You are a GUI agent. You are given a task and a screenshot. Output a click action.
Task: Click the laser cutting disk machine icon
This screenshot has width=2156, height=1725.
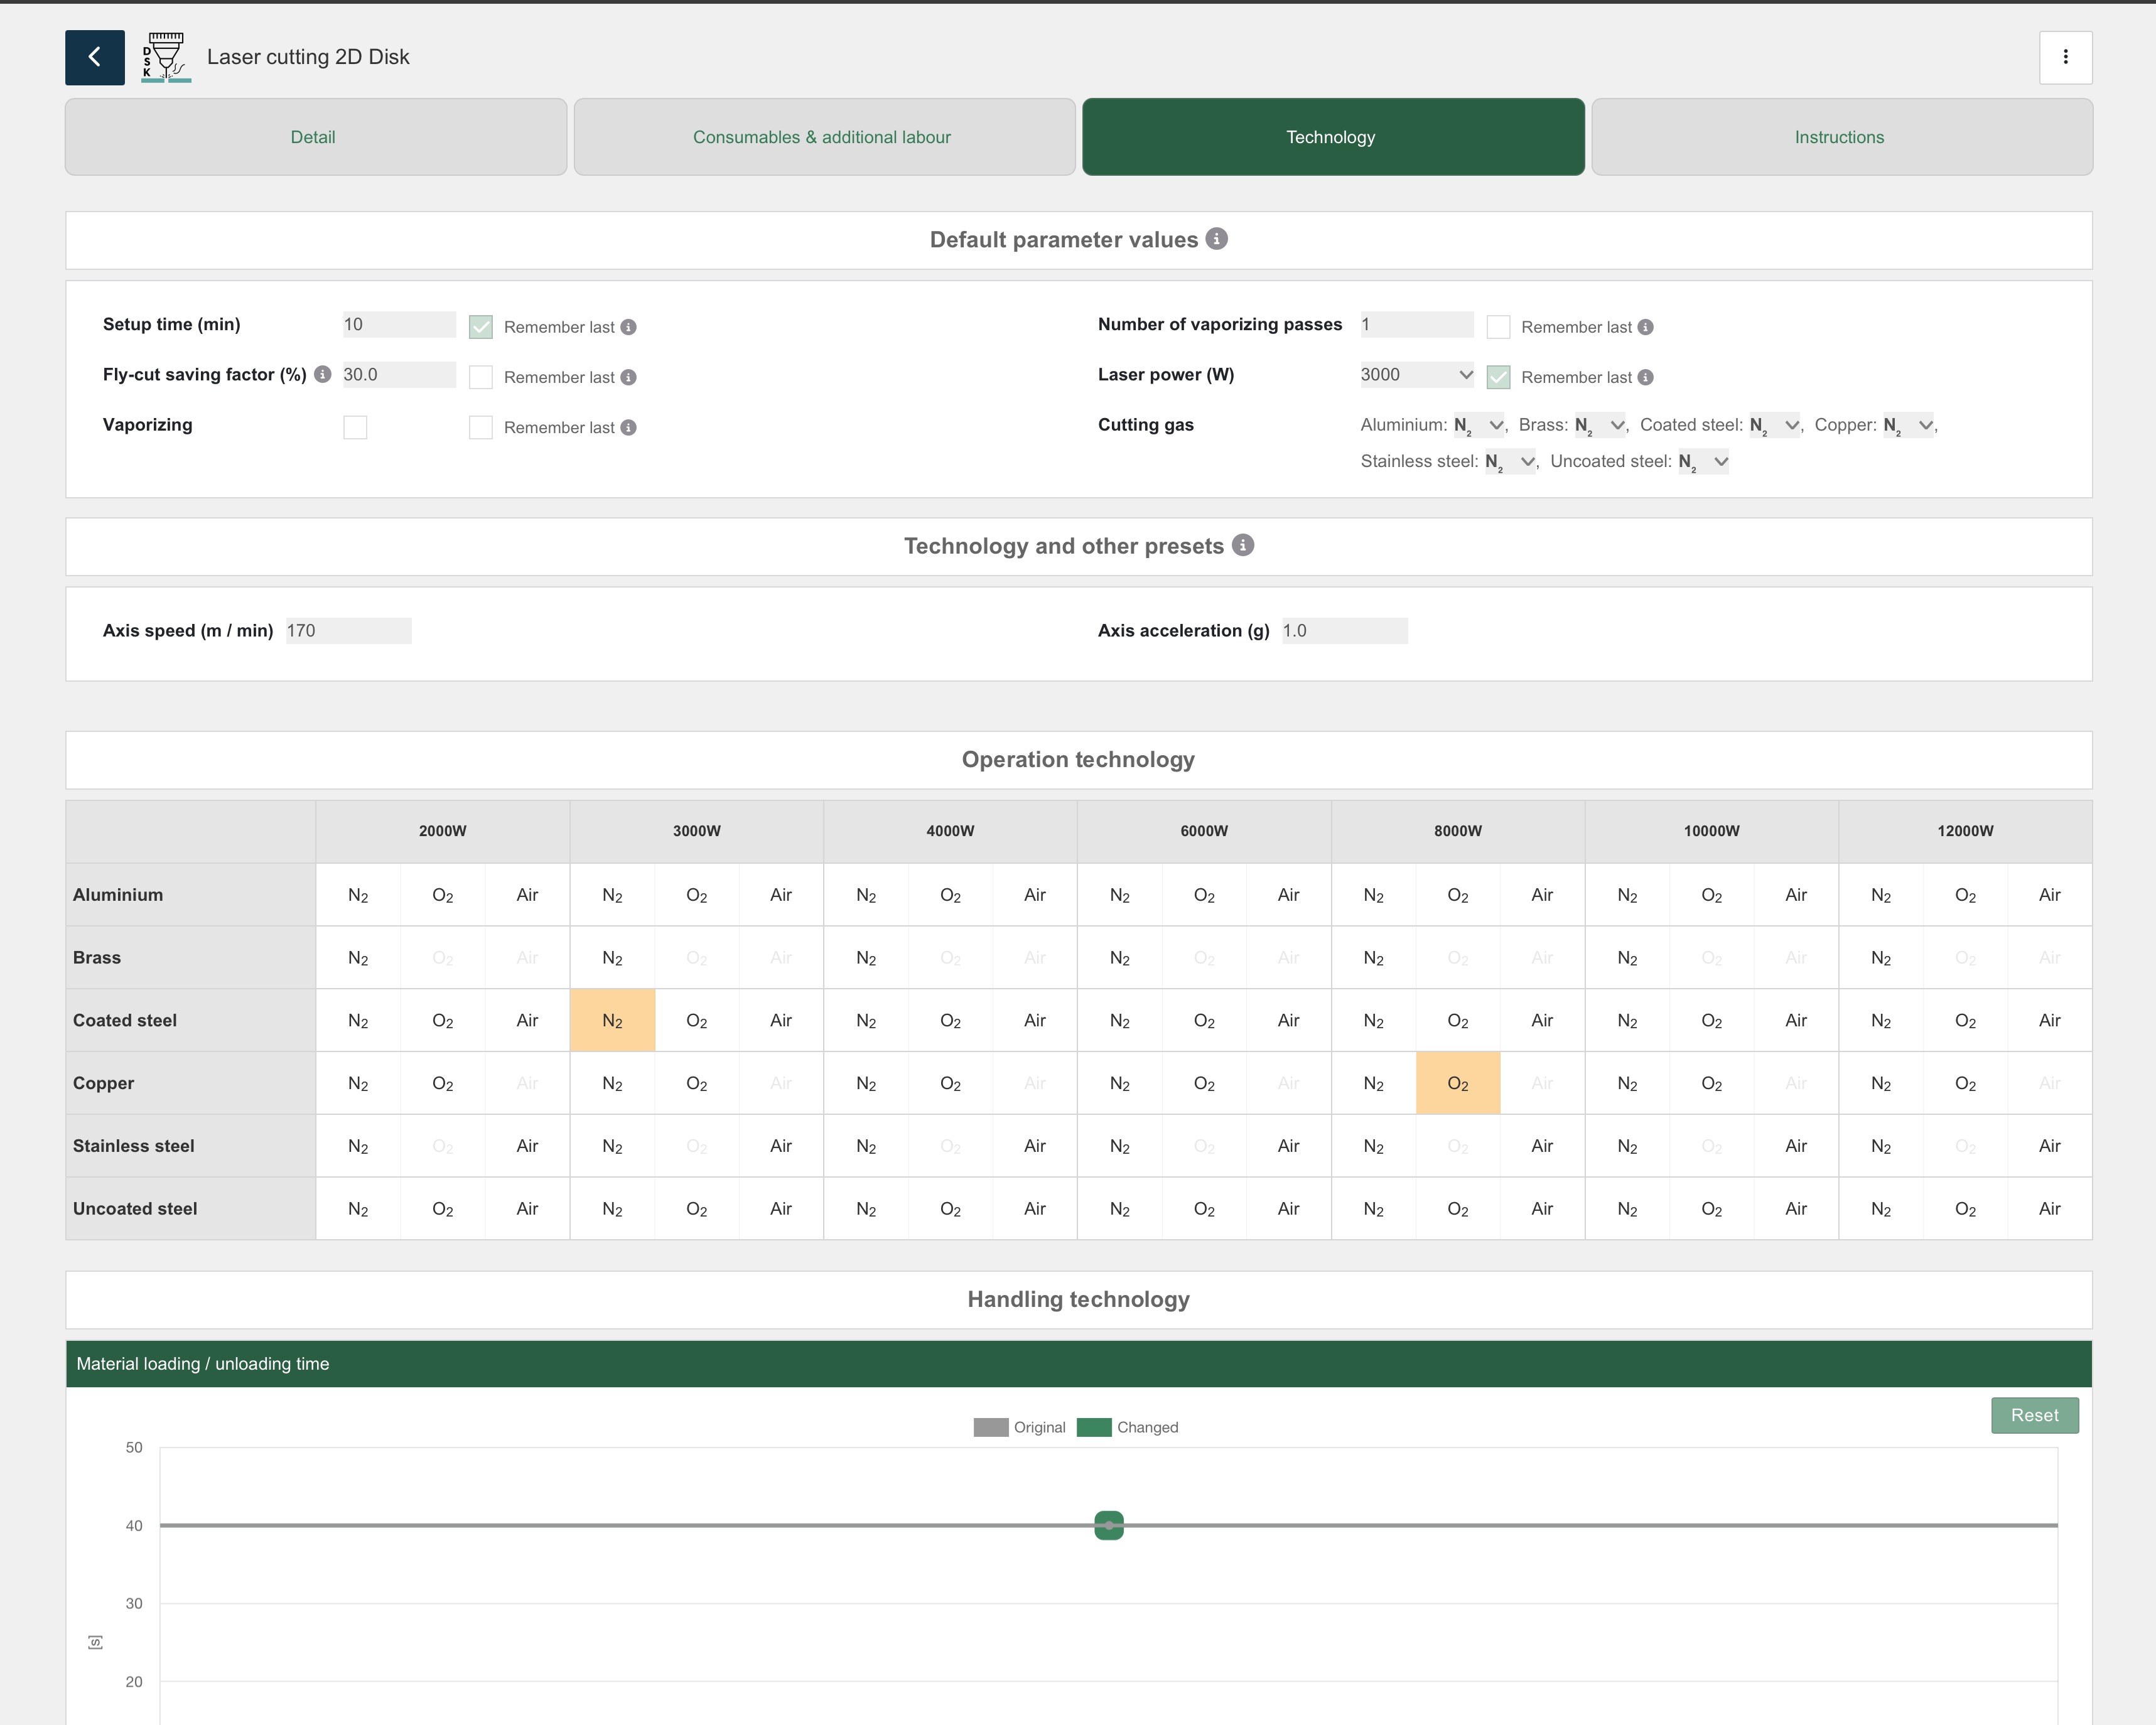(165, 57)
